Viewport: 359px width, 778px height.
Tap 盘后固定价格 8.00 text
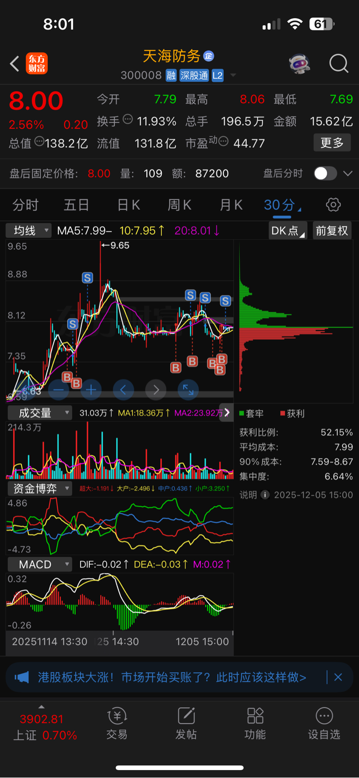click(60, 174)
